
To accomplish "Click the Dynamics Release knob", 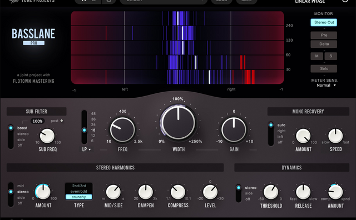I will click(303, 192).
